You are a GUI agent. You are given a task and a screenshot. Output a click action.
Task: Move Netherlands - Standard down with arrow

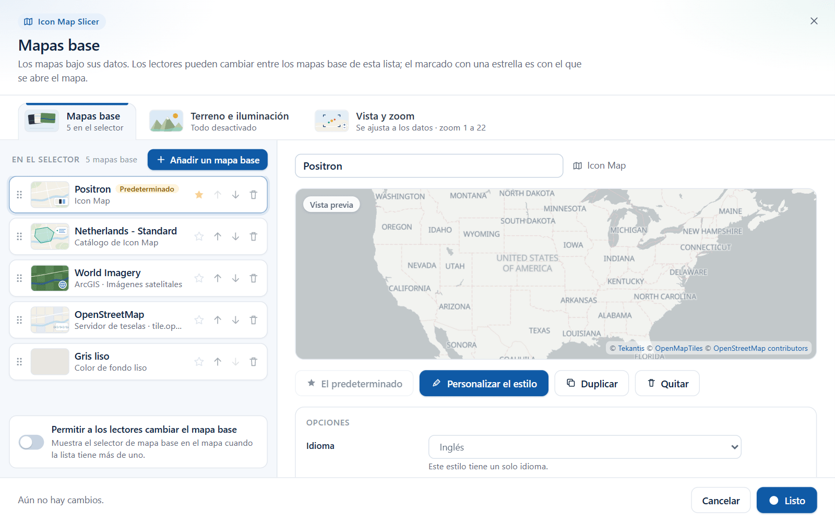235,236
